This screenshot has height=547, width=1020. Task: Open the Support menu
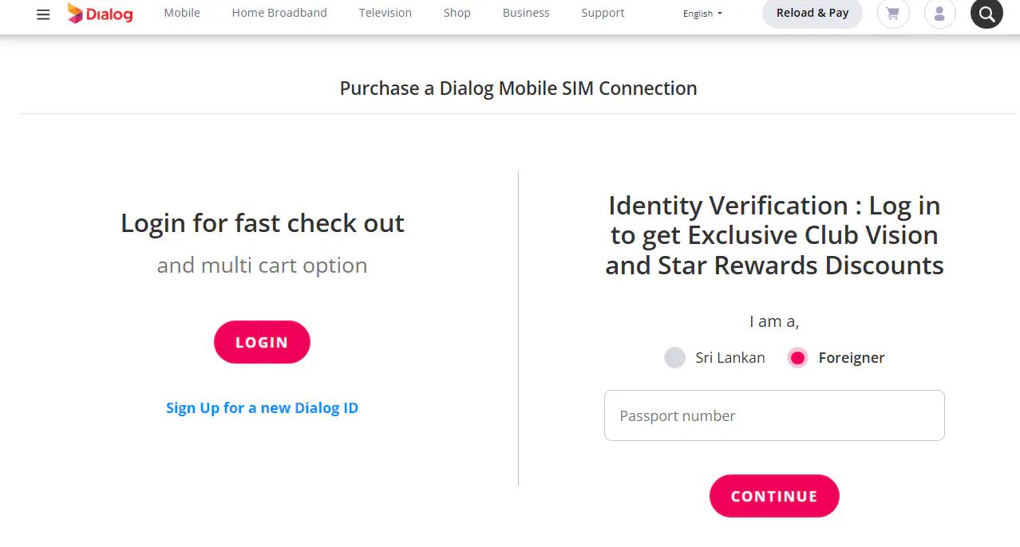click(x=603, y=13)
